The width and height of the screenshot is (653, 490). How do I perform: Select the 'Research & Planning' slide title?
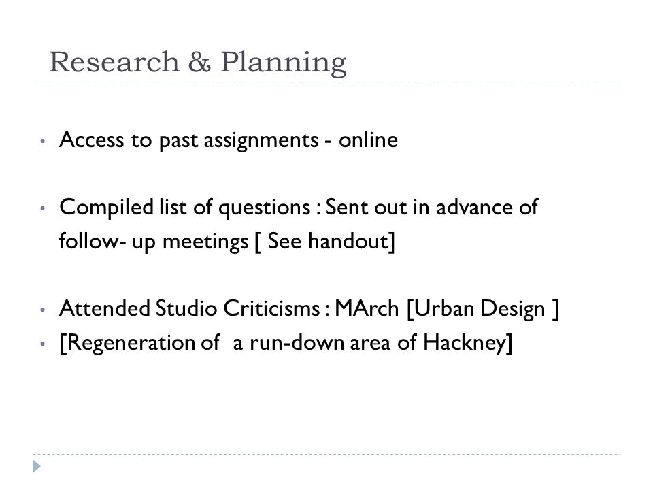pyautogui.click(x=198, y=62)
